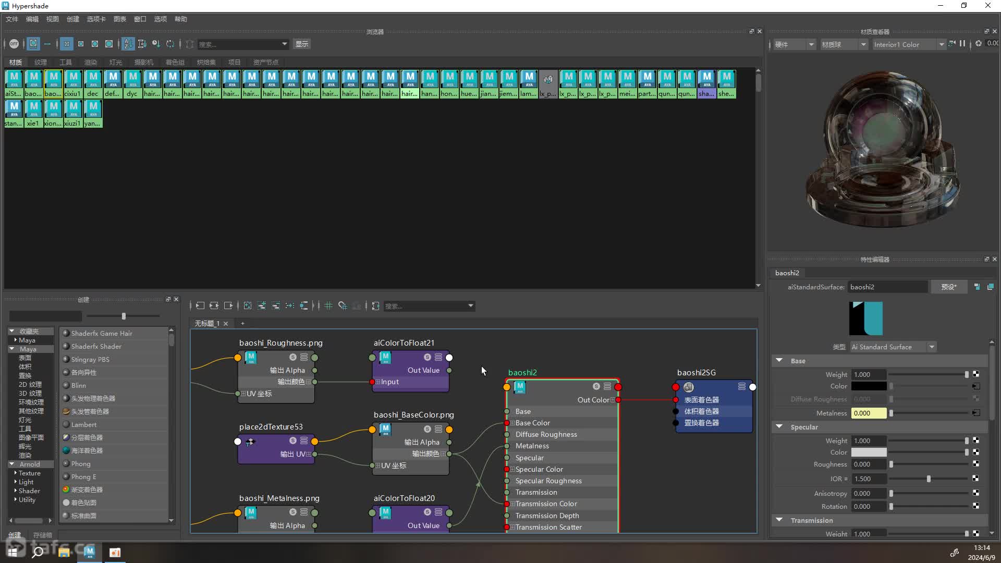Click the material viewer camera render icon
This screenshot has height=563, width=1001.
(953, 44)
